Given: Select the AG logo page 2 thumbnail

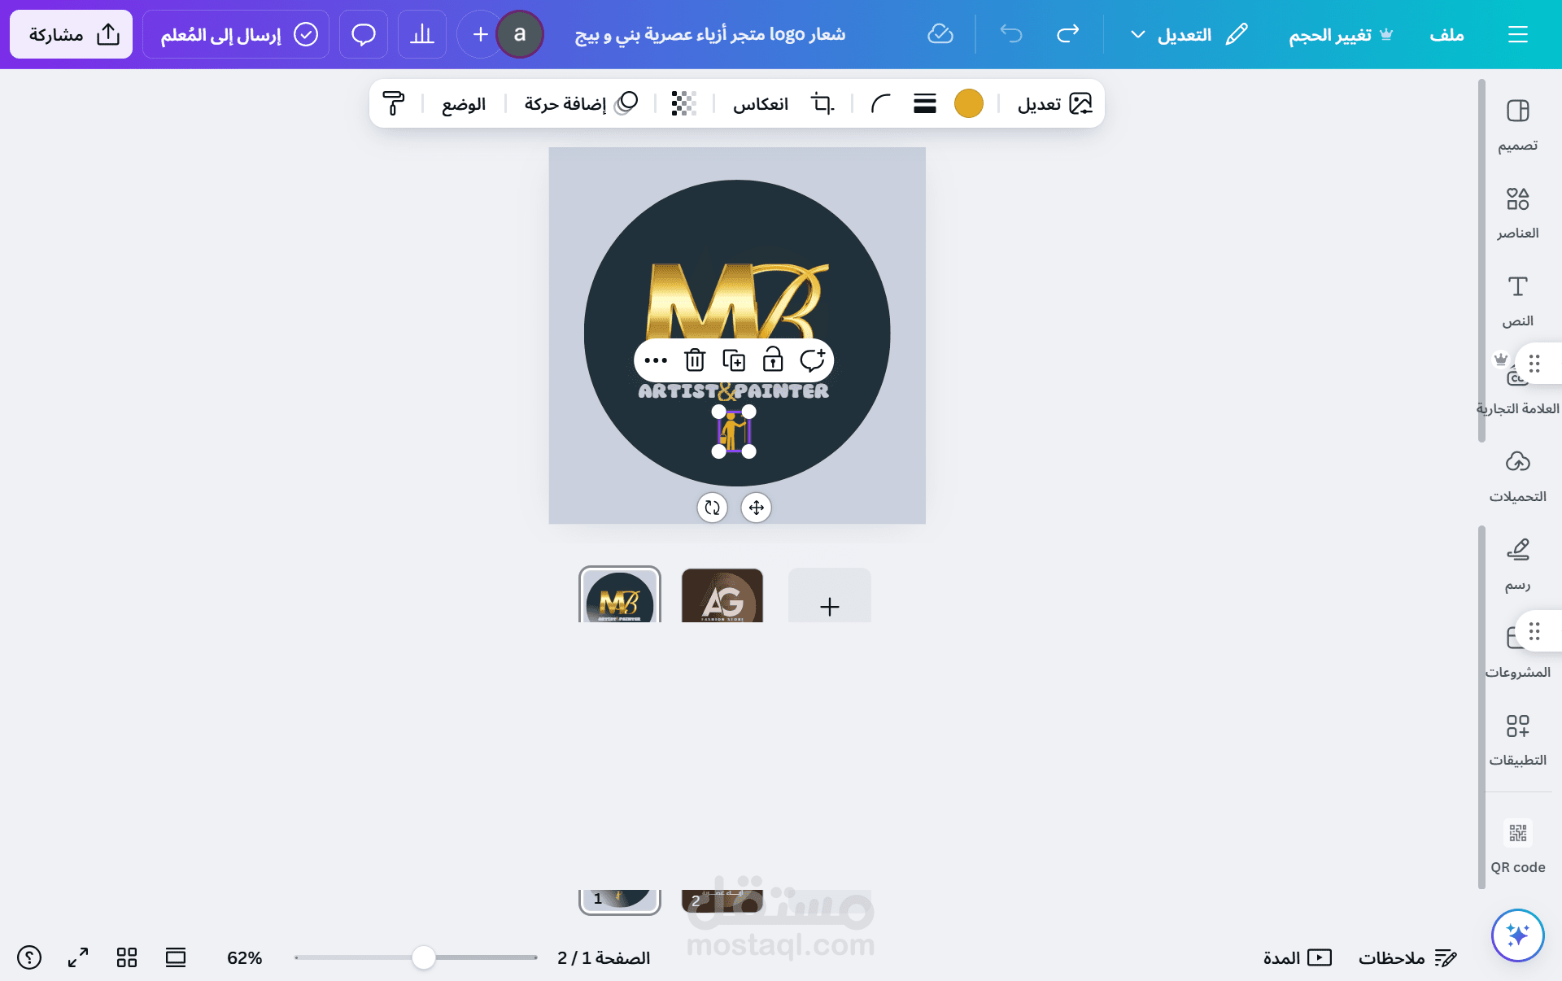Looking at the screenshot, I should click(722, 596).
